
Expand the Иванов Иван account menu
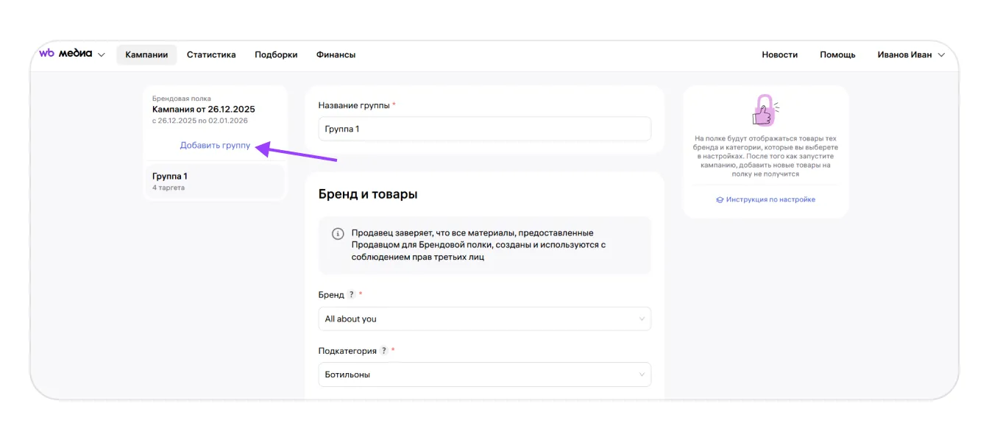coord(910,55)
